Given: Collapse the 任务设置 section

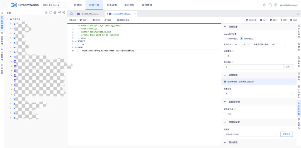Looking at the screenshot, I should click(225, 27).
